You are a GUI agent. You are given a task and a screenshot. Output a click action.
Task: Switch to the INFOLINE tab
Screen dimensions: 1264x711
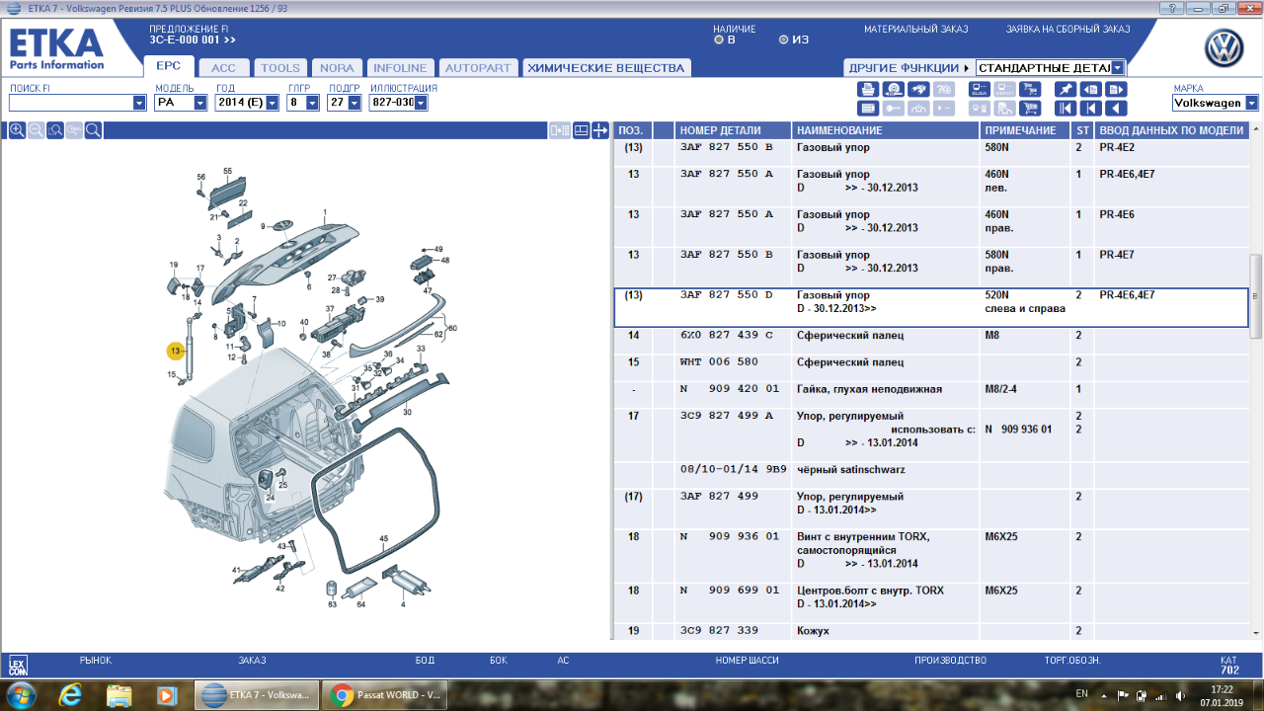click(400, 68)
